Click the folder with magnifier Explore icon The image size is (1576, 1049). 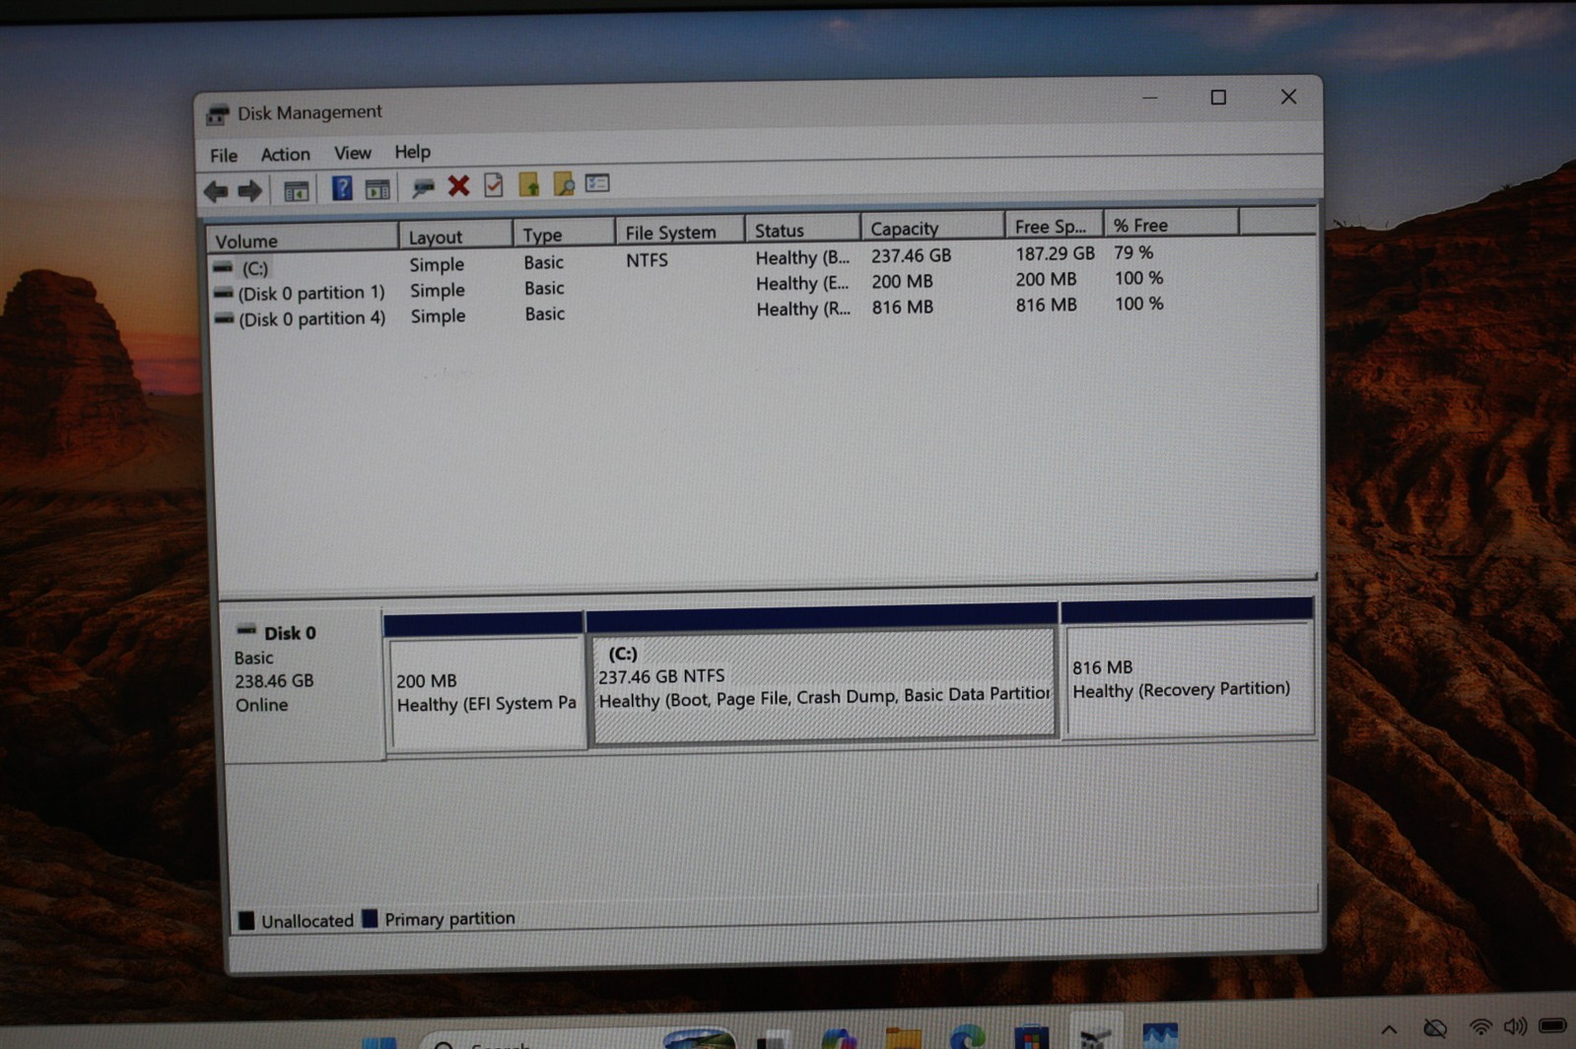[564, 184]
